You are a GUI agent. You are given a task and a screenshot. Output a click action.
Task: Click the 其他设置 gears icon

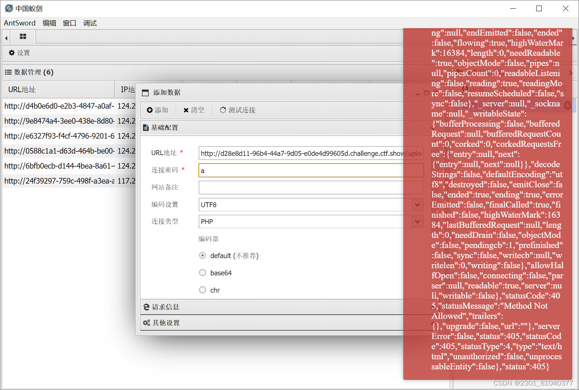coord(146,323)
